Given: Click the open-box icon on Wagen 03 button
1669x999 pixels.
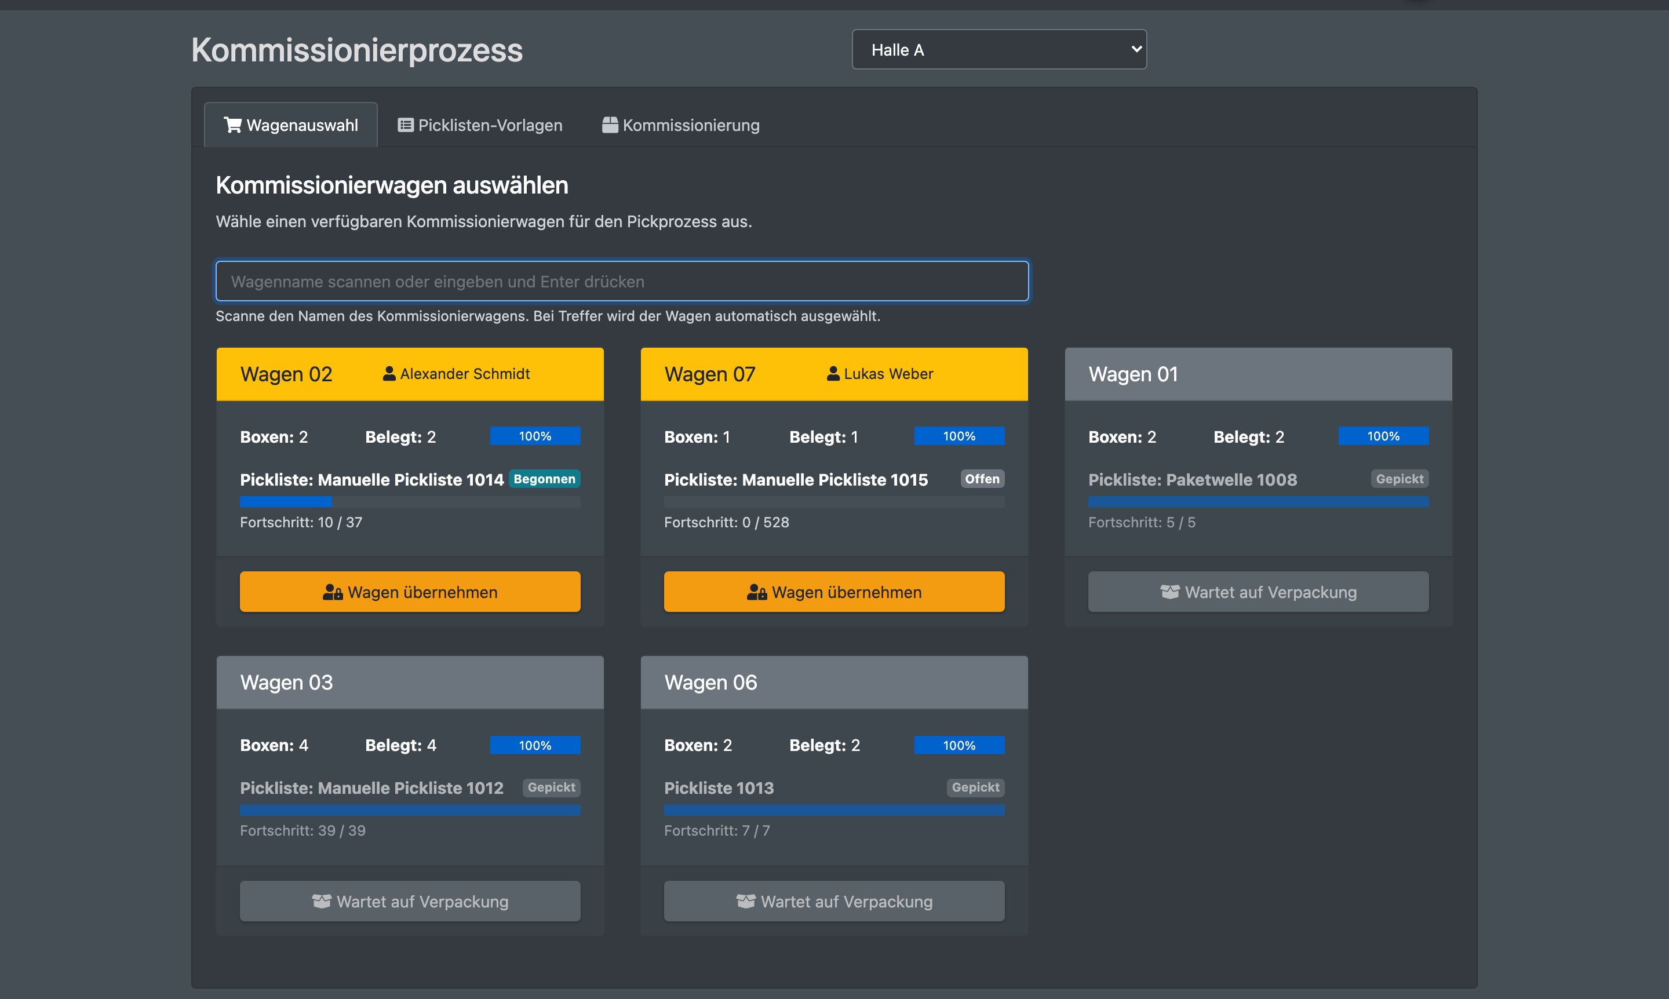Looking at the screenshot, I should click(x=322, y=902).
